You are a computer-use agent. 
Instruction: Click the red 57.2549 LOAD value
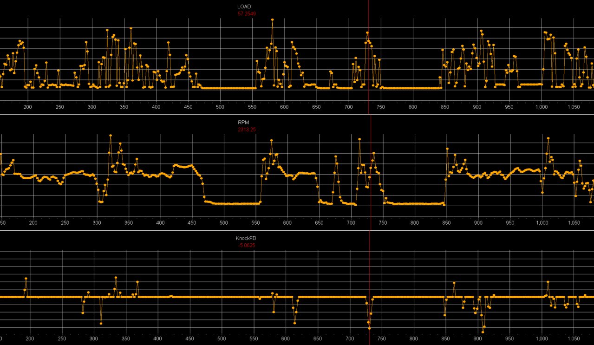(x=247, y=14)
